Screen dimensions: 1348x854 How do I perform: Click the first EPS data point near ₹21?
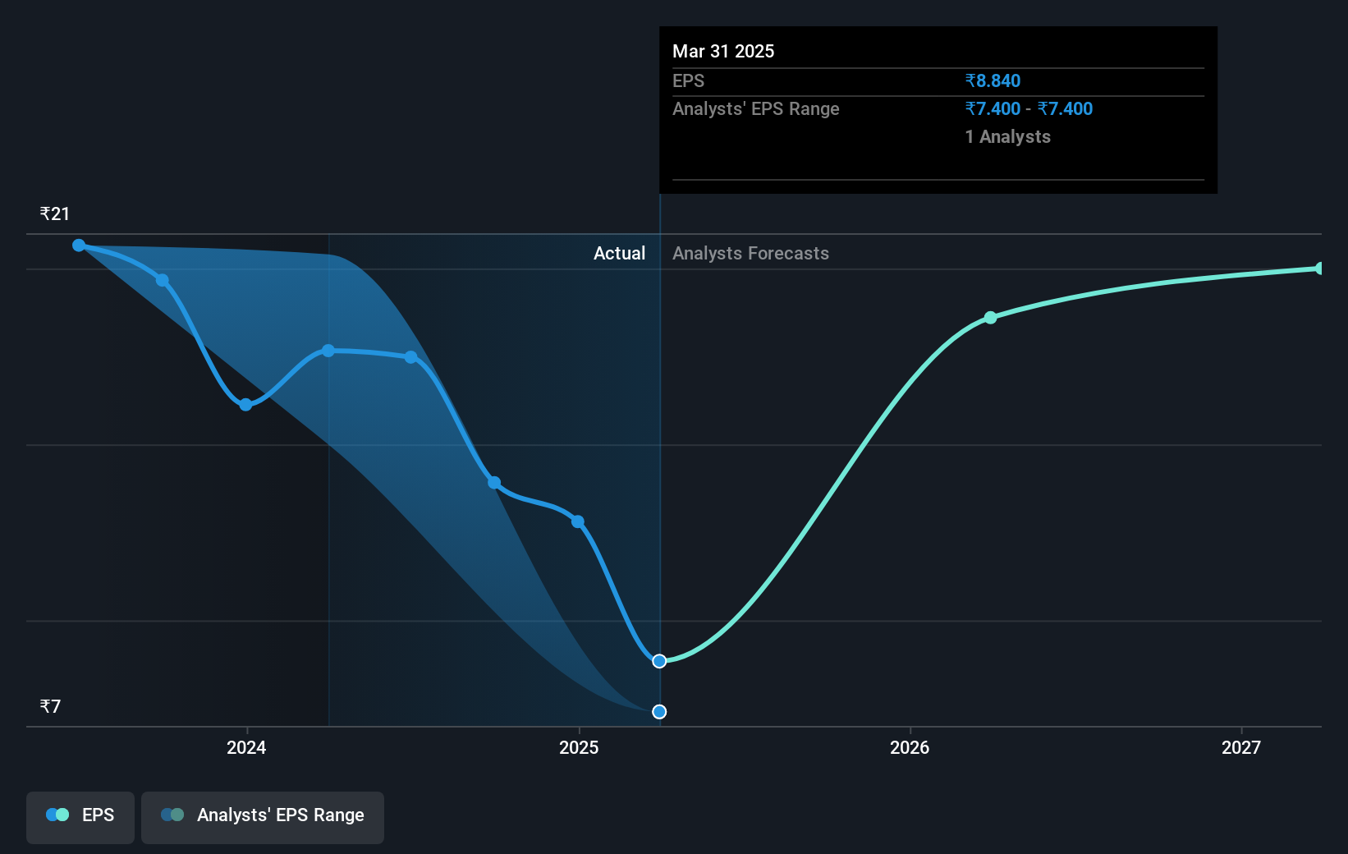(79, 246)
